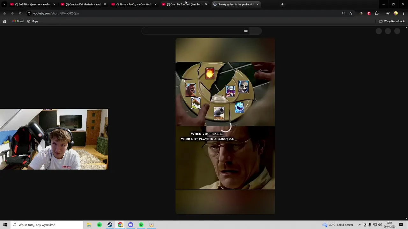The width and height of the screenshot is (408, 229).
Task: Close the Cancion Del Mariachi tab
Action: [x=105, y=4]
